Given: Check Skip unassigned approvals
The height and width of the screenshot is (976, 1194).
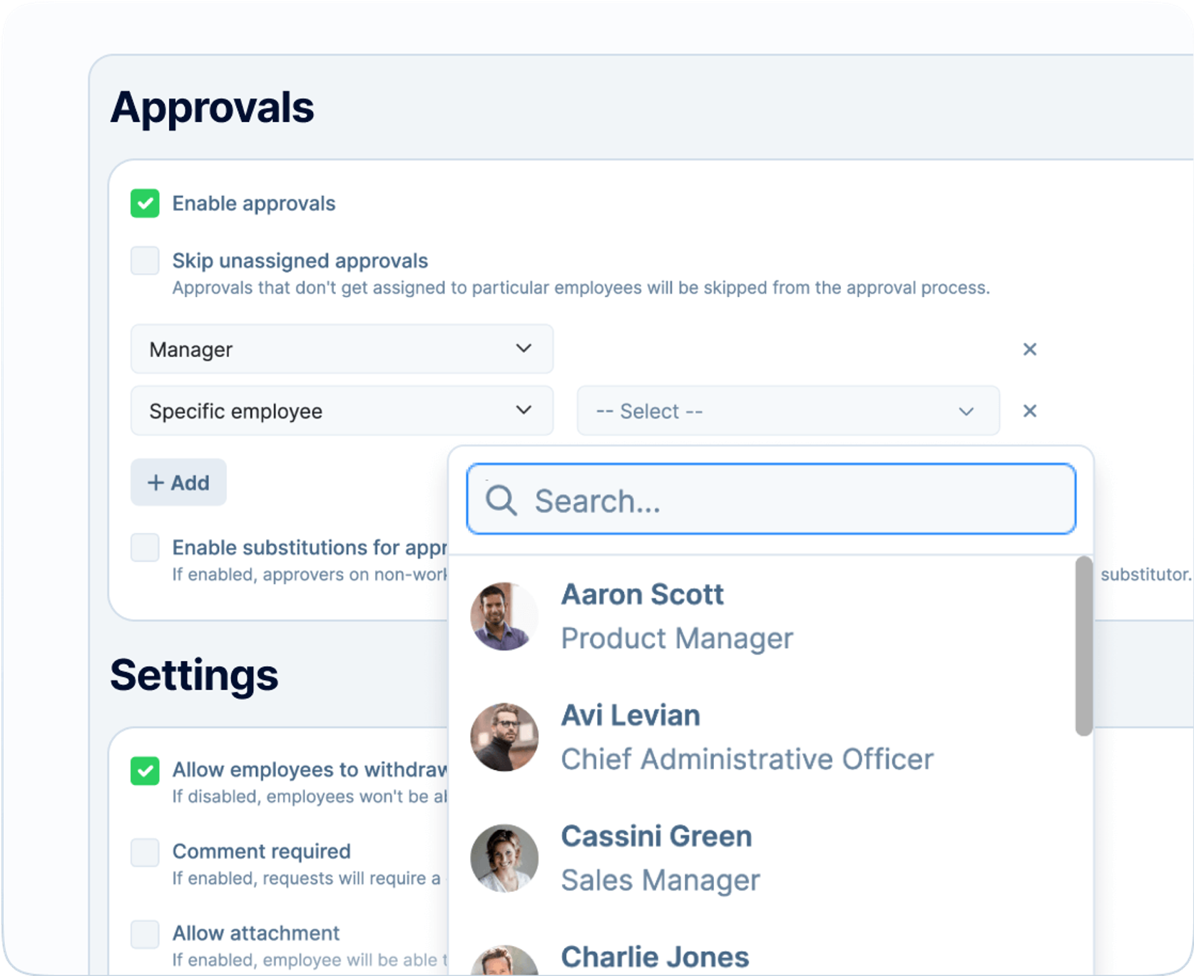Looking at the screenshot, I should coord(145,260).
